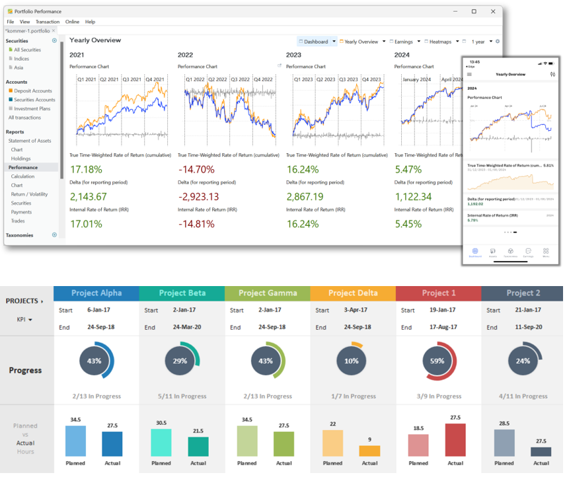
Task: Click the add Securities plus icon
Action: coord(54,41)
